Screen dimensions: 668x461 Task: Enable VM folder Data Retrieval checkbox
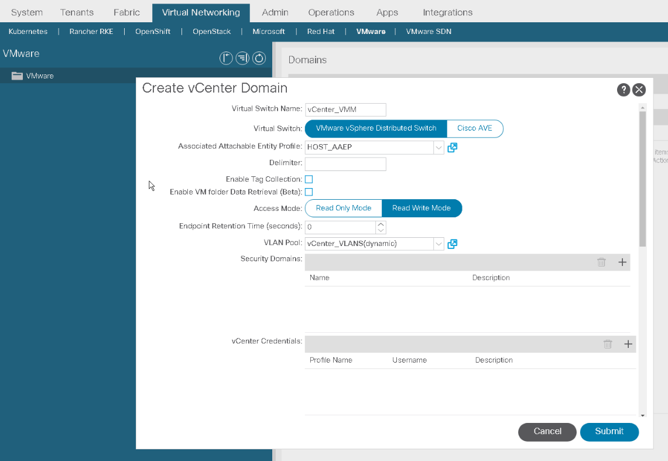point(309,192)
